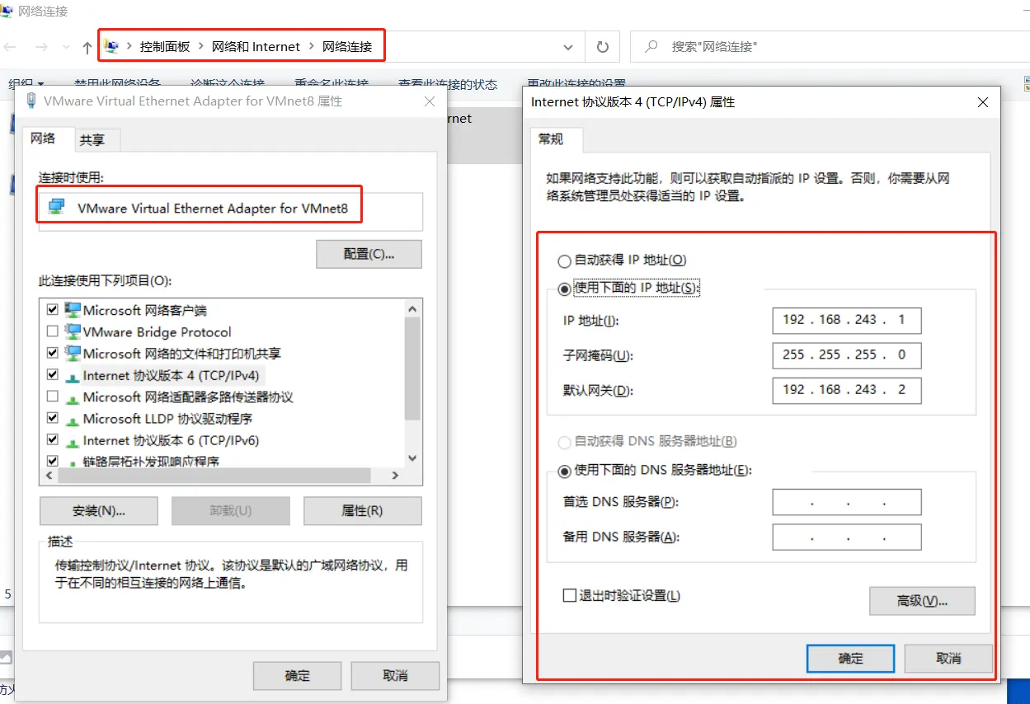Click 确定 in VMnet8 properties dialog
The image size is (1030, 704).
tap(297, 676)
